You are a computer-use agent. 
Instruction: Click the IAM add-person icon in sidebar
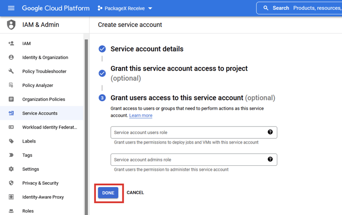click(11, 44)
